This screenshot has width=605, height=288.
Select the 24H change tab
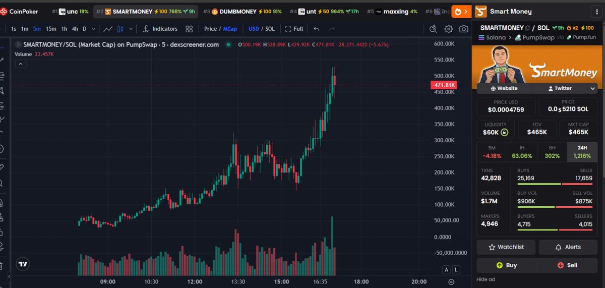[582, 151]
